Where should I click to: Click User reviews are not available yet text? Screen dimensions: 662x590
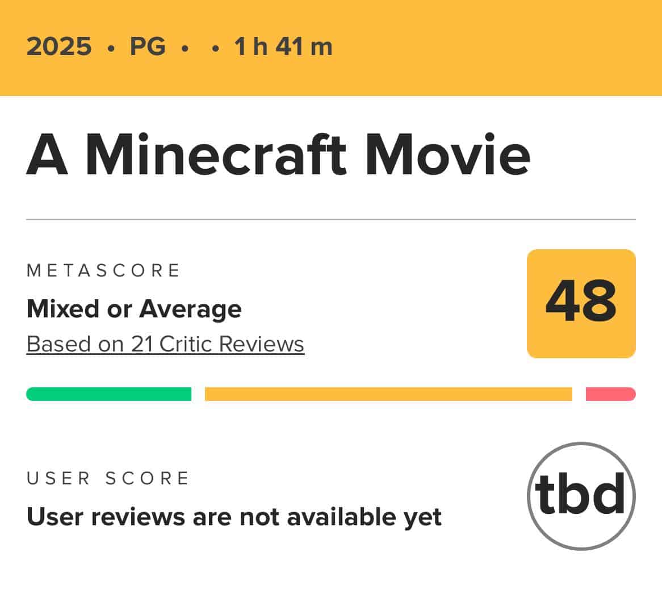234,517
